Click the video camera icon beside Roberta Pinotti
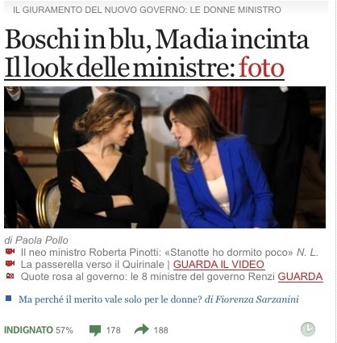 tap(10, 251)
